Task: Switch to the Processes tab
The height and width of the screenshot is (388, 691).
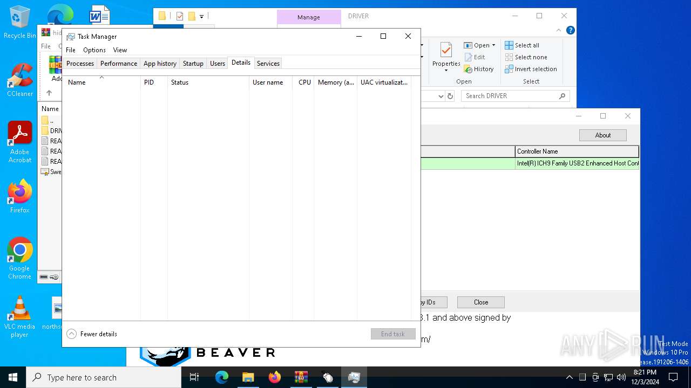Action: (80, 64)
